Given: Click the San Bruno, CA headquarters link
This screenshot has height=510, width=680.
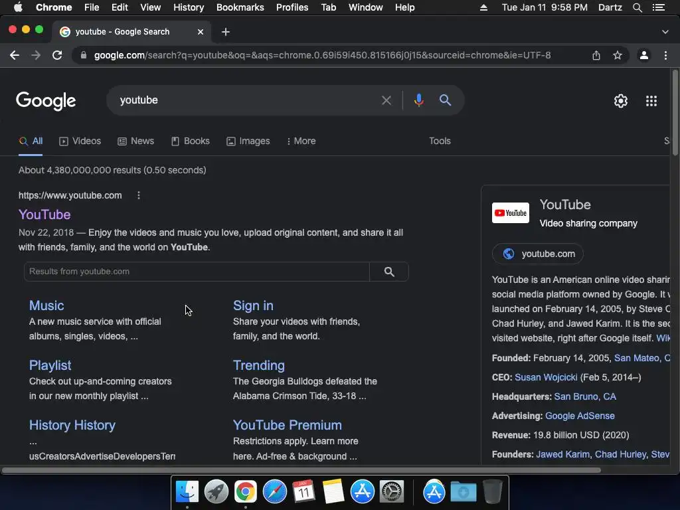Looking at the screenshot, I should [x=585, y=396].
